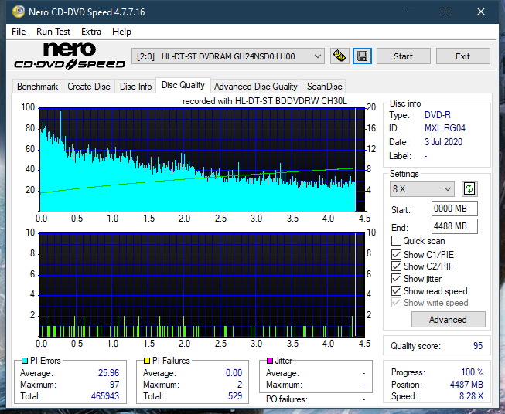Save results with the floppy disk icon
This screenshot has width=505, height=414.
pos(363,56)
